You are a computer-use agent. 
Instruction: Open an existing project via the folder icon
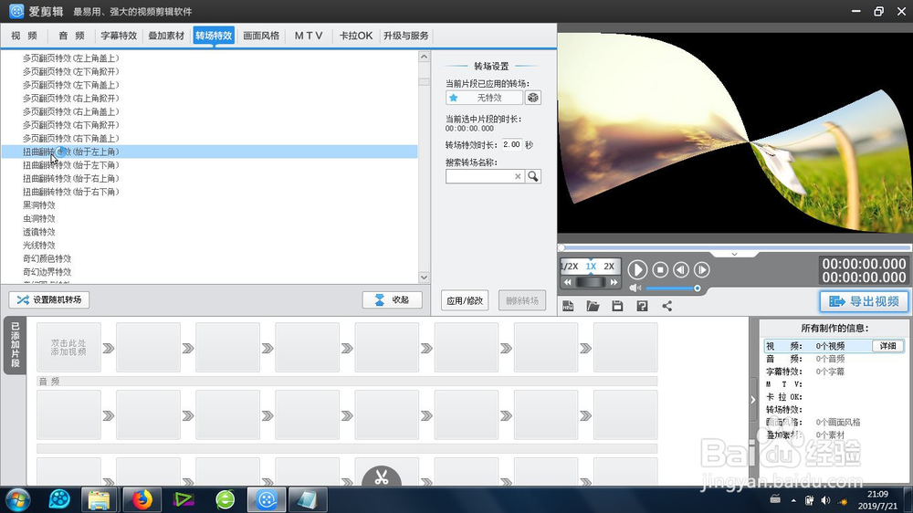click(x=593, y=306)
